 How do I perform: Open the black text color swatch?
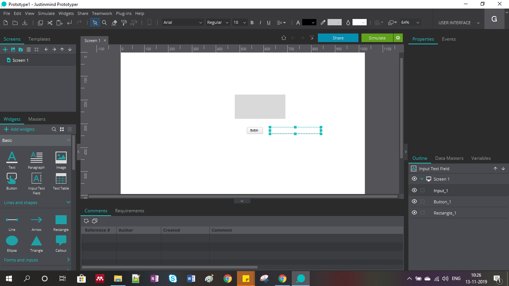(x=309, y=23)
